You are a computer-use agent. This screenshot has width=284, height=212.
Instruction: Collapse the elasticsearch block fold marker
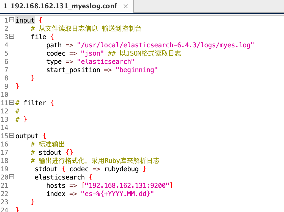click(x=12, y=177)
